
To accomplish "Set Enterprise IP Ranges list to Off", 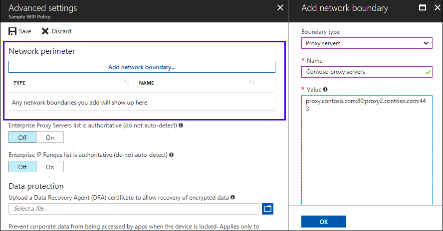I will click(x=22, y=167).
